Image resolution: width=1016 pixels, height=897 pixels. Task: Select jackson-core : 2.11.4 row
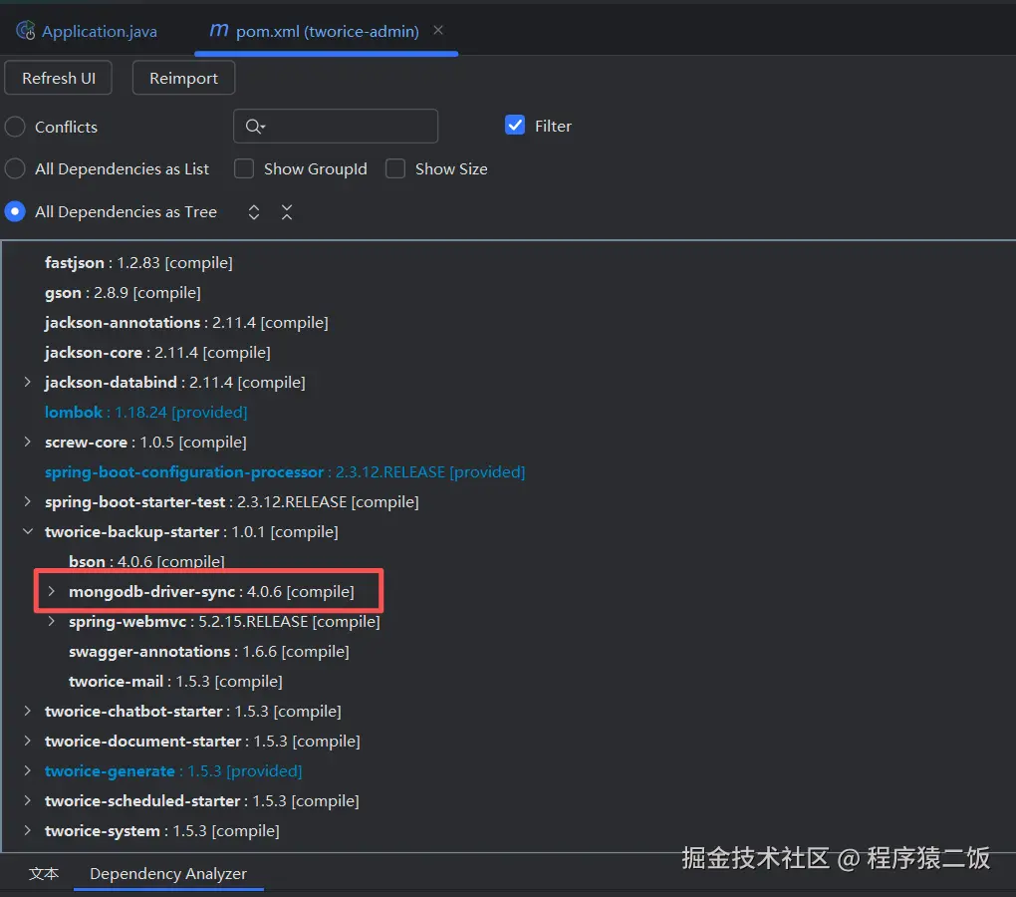pyautogui.click(x=157, y=352)
